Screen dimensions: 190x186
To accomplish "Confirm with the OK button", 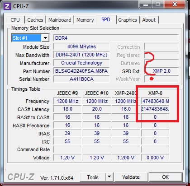I will click(166, 177).
